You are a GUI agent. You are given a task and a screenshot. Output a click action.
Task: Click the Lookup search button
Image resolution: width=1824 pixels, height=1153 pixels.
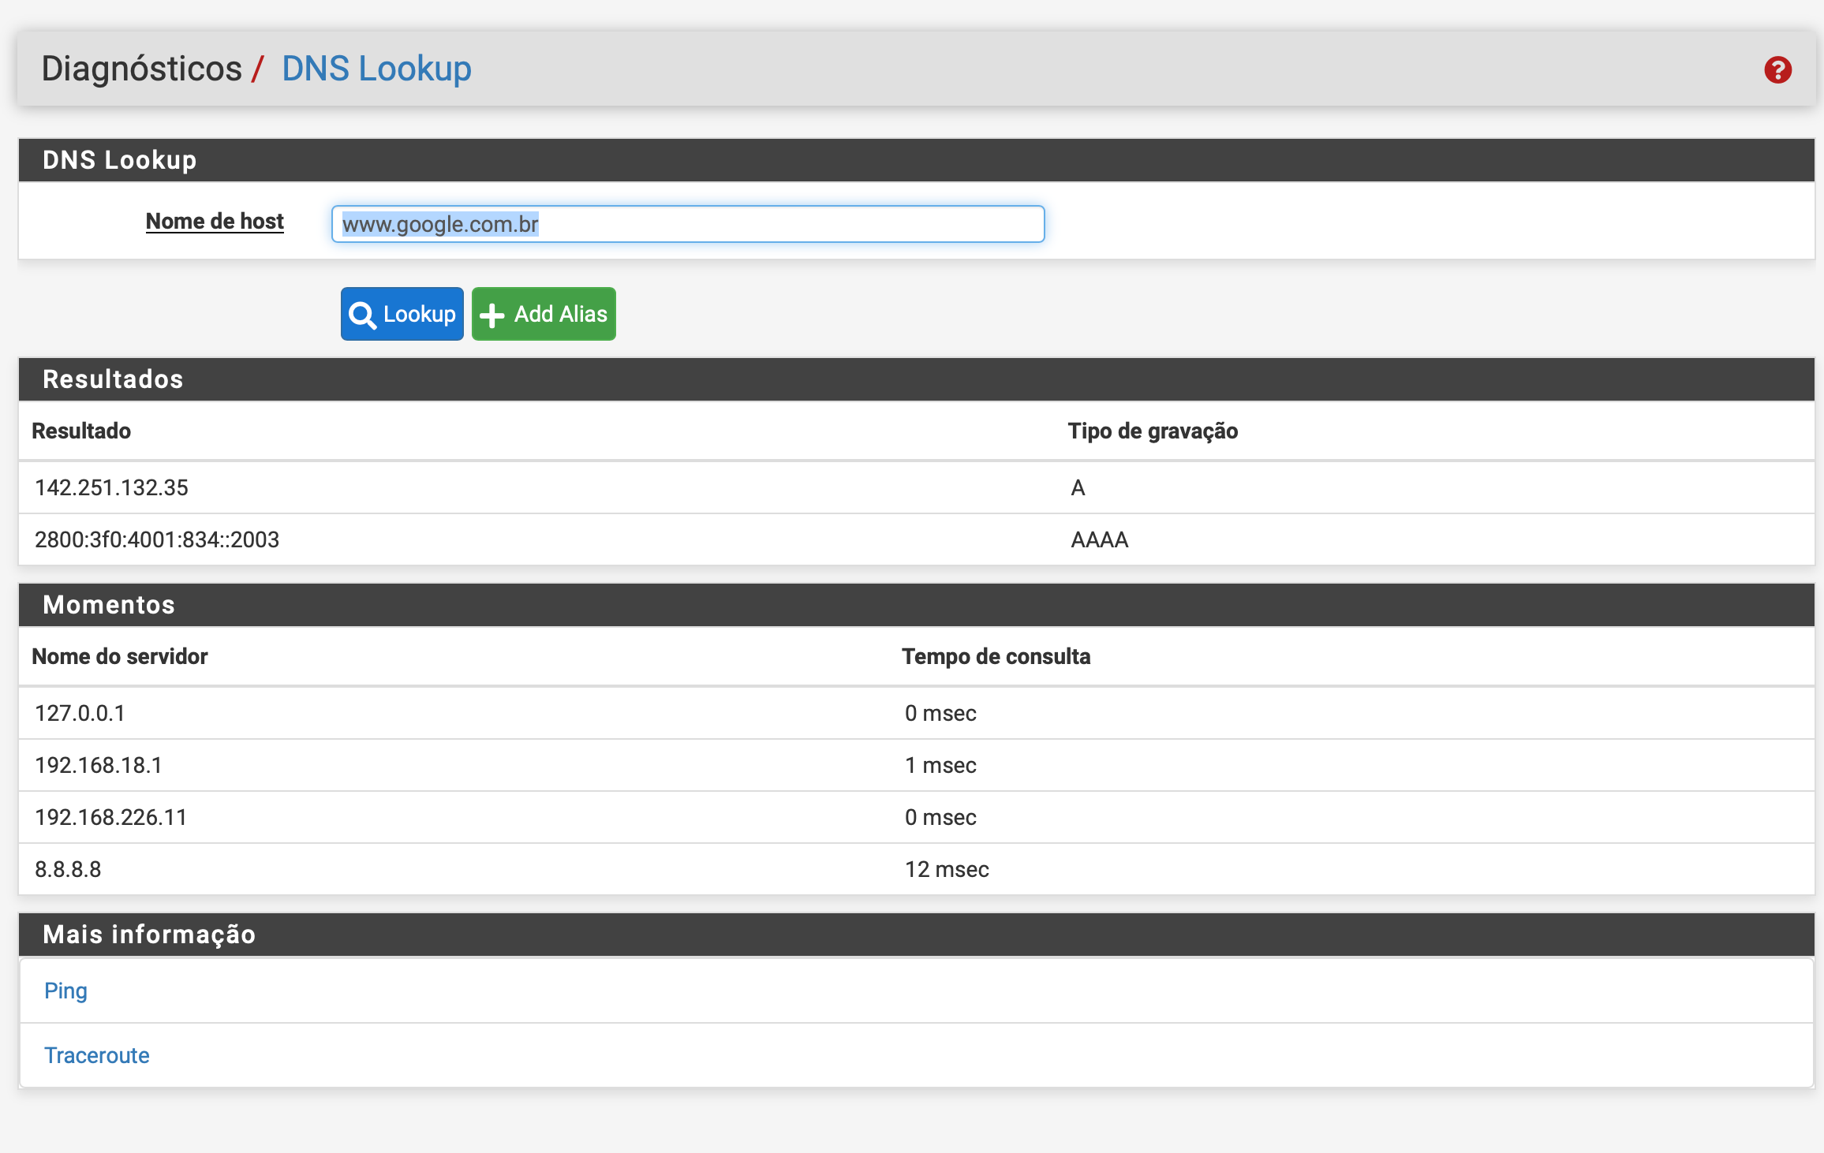(x=402, y=314)
